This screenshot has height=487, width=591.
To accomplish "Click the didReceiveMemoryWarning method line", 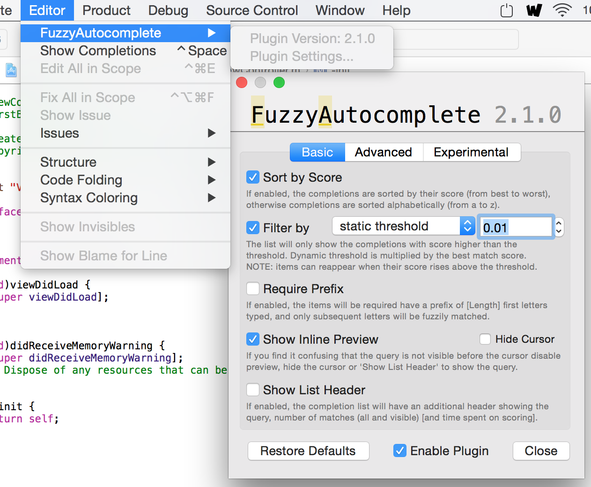I will (82, 346).
